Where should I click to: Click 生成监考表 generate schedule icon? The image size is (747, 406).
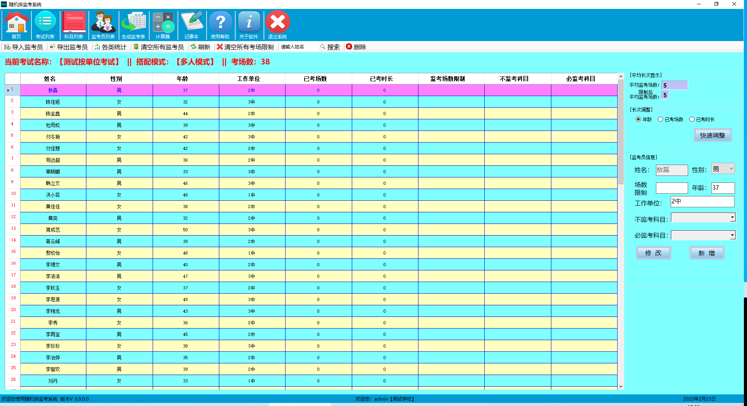133,25
